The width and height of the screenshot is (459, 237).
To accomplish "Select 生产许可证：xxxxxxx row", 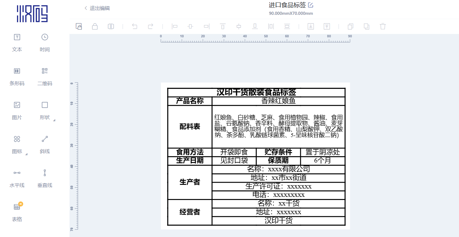I will click(278, 186).
